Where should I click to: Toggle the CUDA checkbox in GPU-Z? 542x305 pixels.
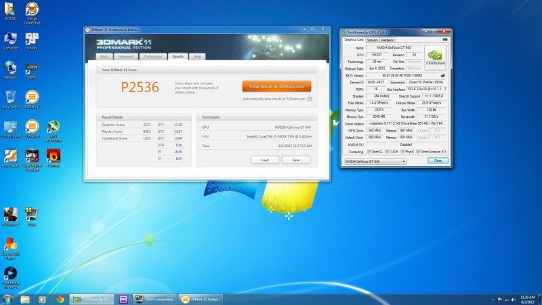click(x=387, y=151)
